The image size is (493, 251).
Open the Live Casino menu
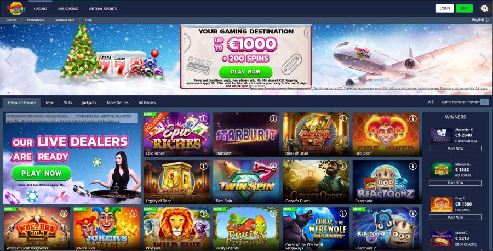click(x=68, y=9)
